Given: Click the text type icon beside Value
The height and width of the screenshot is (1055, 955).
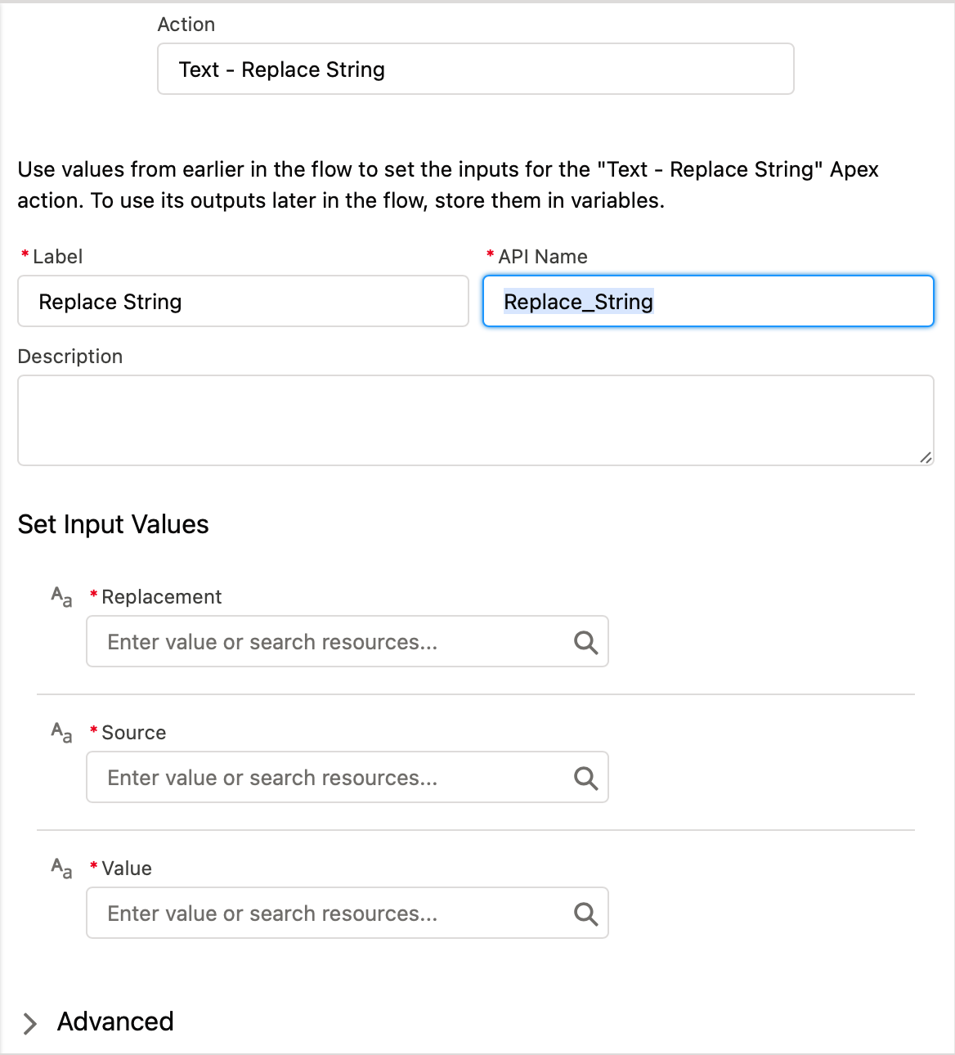Looking at the screenshot, I should point(61,869).
